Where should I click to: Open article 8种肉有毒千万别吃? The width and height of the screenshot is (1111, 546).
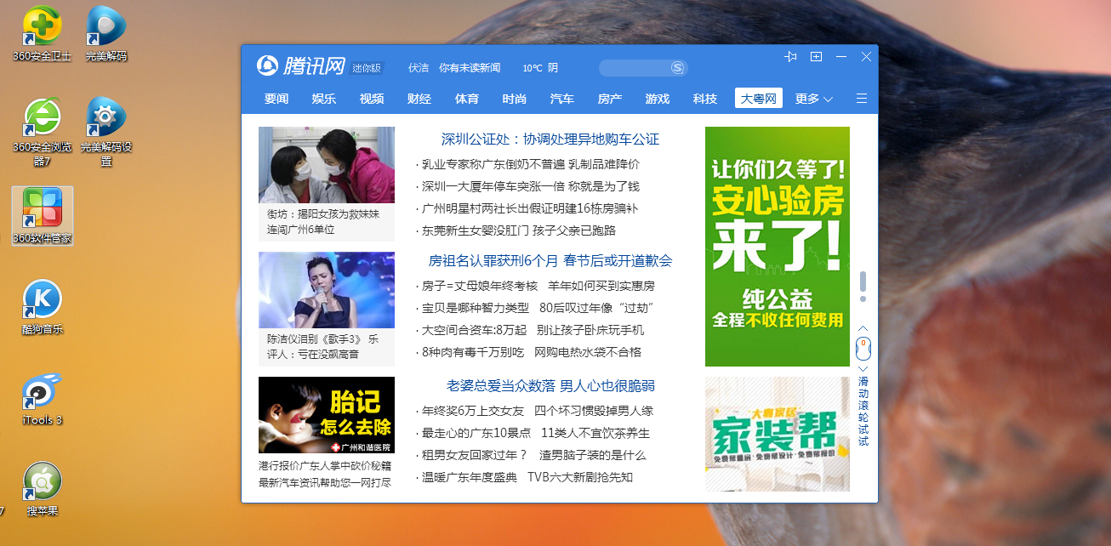click(473, 352)
